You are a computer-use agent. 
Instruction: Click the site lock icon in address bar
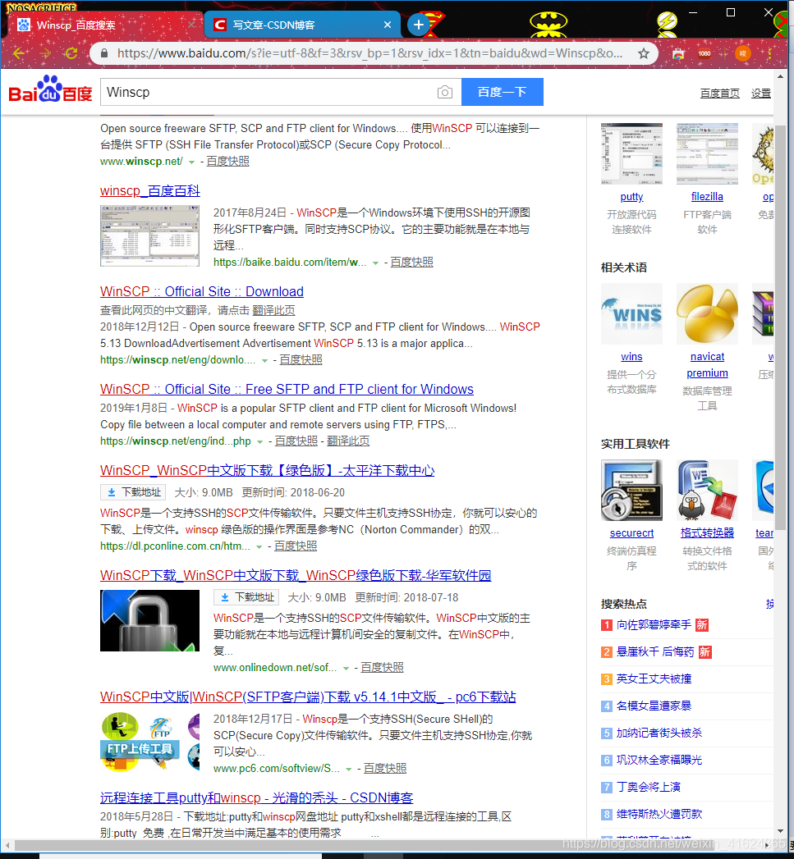click(x=103, y=53)
